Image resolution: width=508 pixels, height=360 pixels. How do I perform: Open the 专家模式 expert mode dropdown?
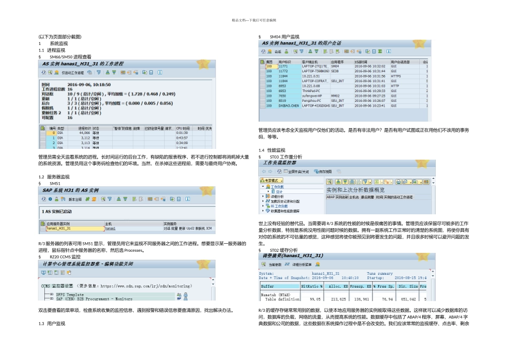point(272,180)
